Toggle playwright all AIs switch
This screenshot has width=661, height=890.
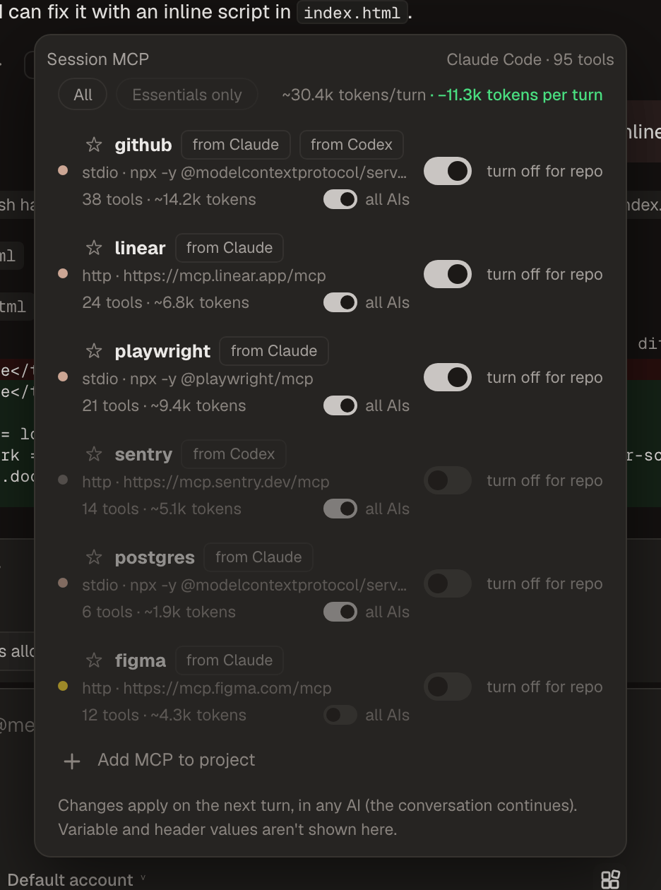click(x=340, y=405)
